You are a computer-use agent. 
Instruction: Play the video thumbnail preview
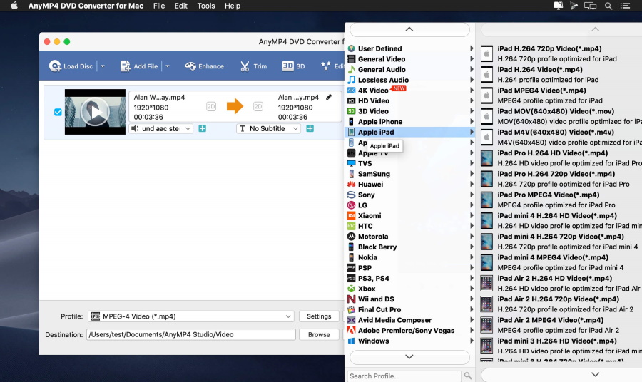pos(95,112)
